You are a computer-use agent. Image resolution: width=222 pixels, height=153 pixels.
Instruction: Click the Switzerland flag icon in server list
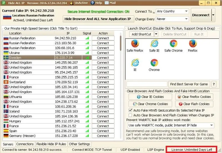coord(6,82)
